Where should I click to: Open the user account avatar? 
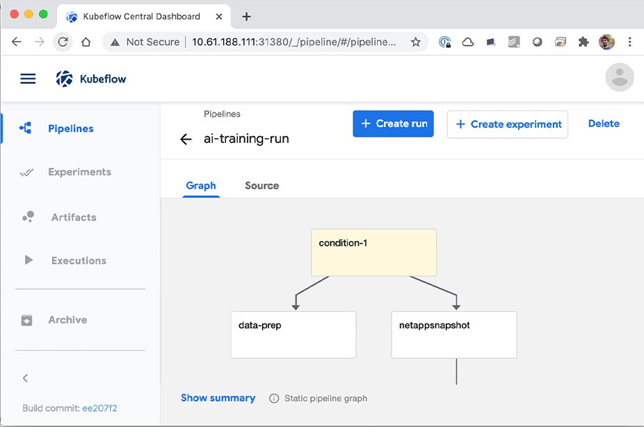click(x=619, y=77)
